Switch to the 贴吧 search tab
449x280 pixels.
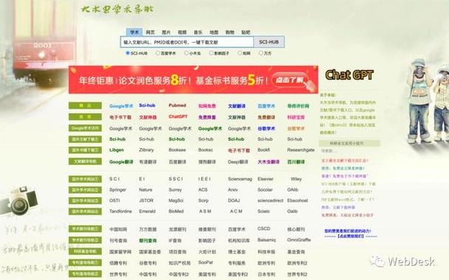click(x=246, y=33)
